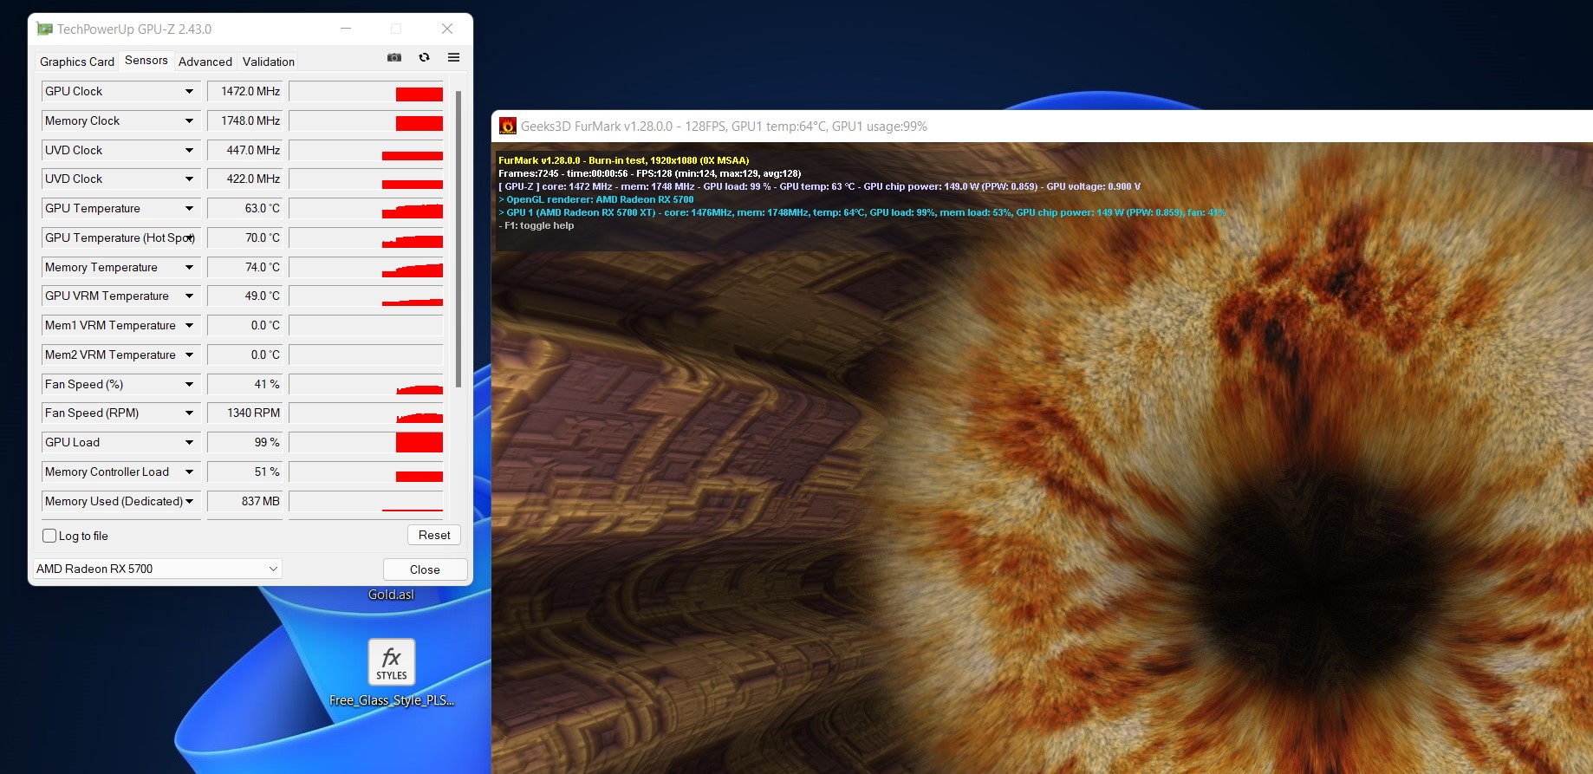Click the 41 % Fan Speed value
Viewport: 1593px width, 774px height.
(247, 385)
